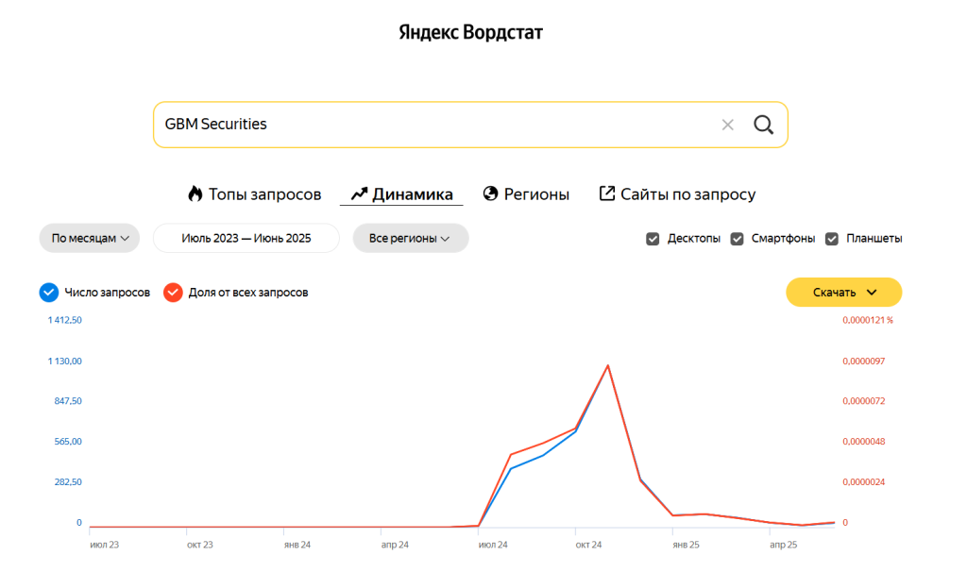The width and height of the screenshot is (967, 572).
Task: Open the Июль 2023 — Июнь 2025 date range
Action: [246, 239]
